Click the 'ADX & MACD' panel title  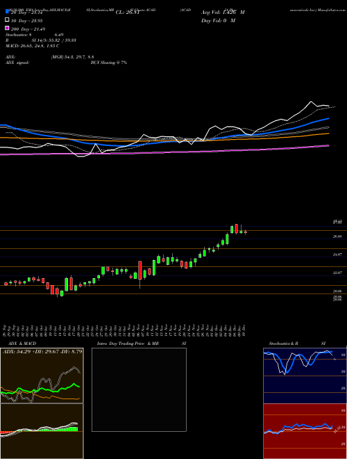(22, 344)
